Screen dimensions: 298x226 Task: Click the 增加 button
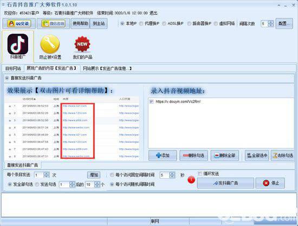pyautogui.click(x=94, y=175)
